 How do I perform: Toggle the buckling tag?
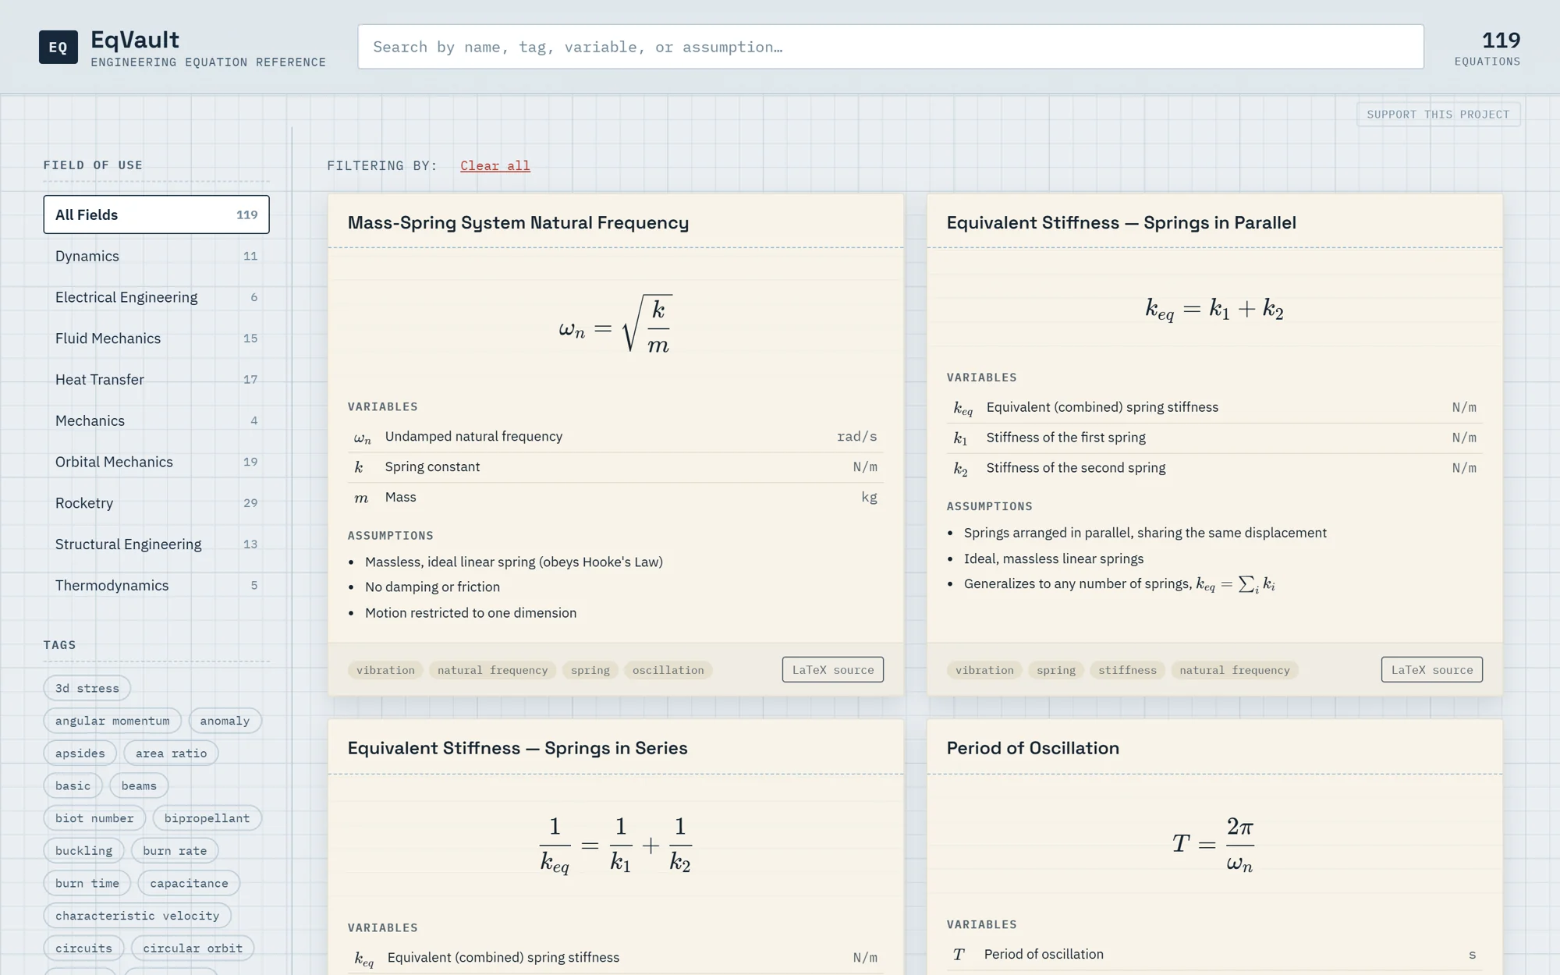pos(84,851)
